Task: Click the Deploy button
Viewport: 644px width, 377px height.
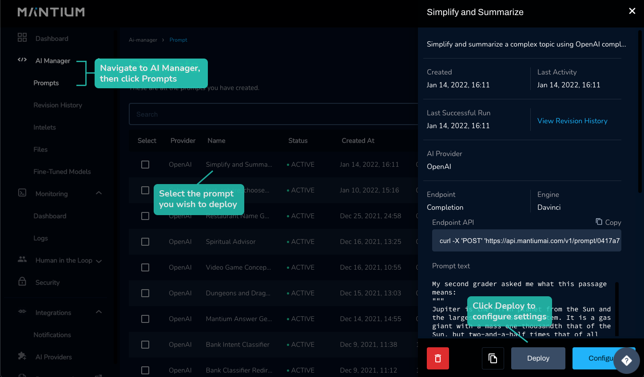Action: 538,358
